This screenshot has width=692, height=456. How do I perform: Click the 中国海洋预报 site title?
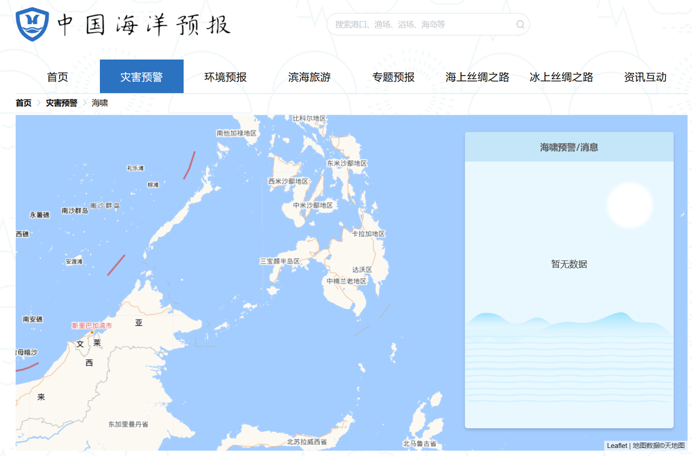point(144,25)
